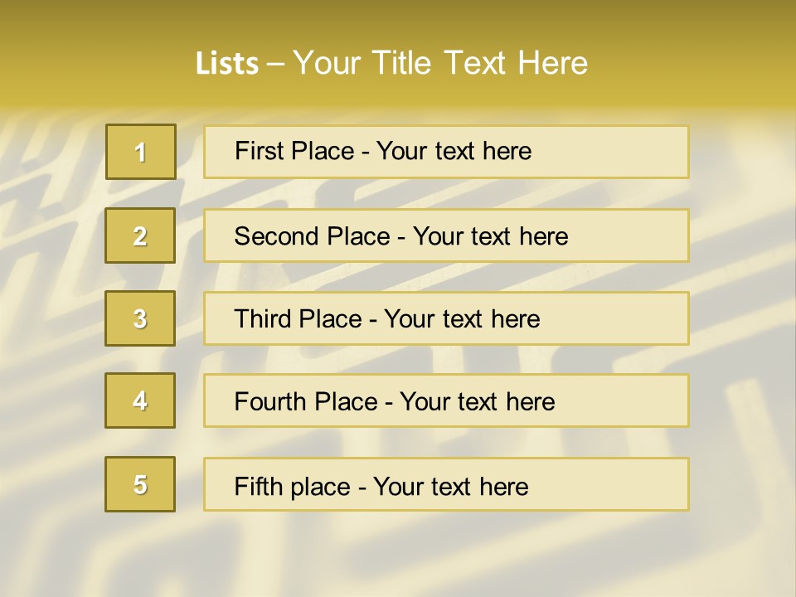Click the number 5 gold square
This screenshot has height=597, width=796.
140,484
